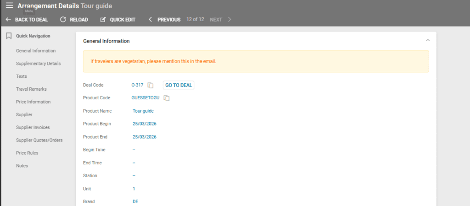
Task: Click the Back to Deal arrow icon
Action: click(8, 20)
